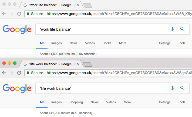Click the green Secure padlock in the upper address bar

28,14
